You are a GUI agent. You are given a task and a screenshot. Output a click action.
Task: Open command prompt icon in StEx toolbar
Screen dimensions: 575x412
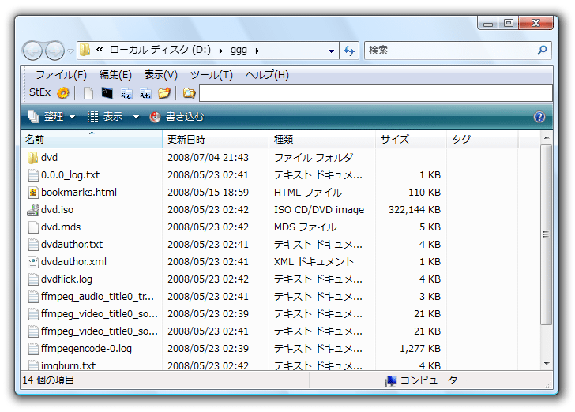tap(107, 93)
